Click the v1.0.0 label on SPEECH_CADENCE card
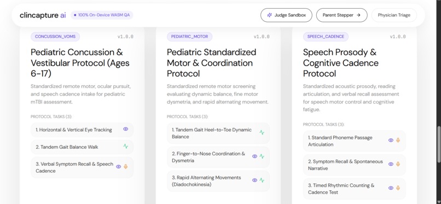This screenshot has height=204, width=441. click(x=398, y=37)
